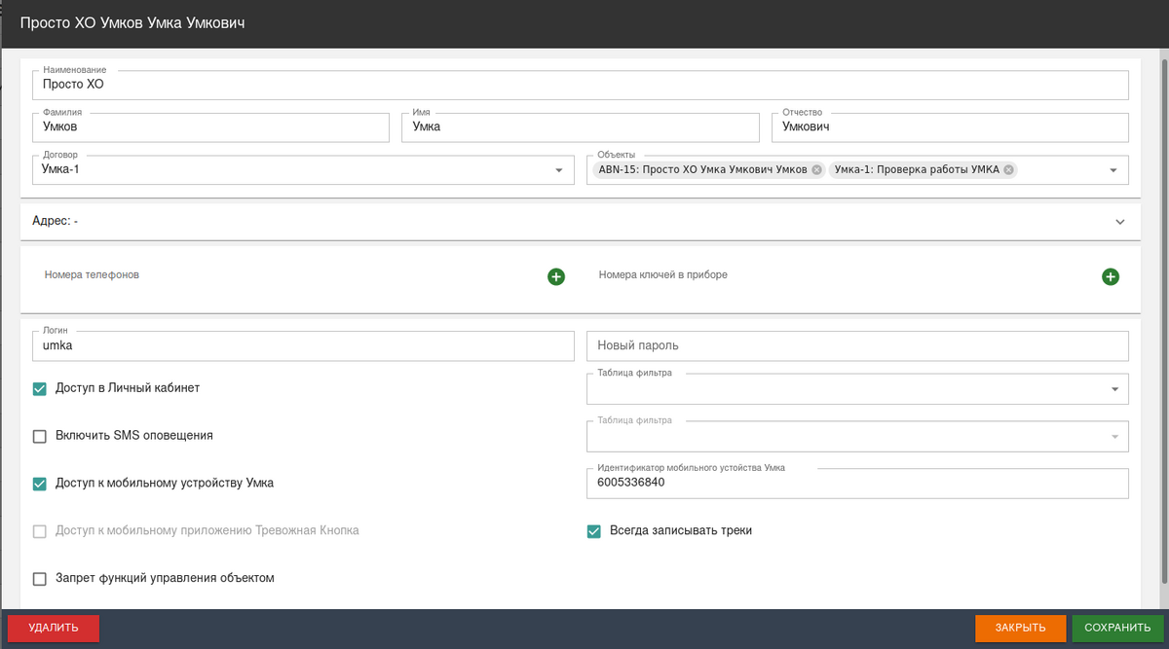1169x649 pixels.
Task: Remove the ABN-15 object chip
Action: click(816, 169)
